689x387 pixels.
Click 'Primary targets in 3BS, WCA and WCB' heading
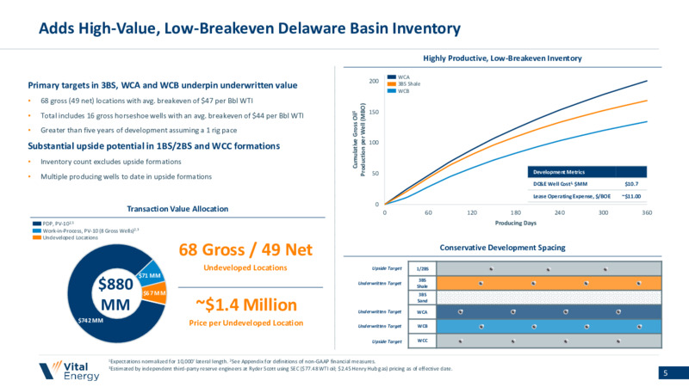(163, 85)
